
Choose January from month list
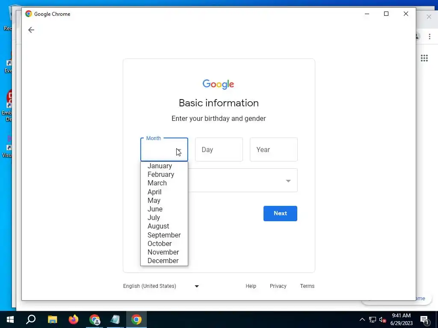164,166
